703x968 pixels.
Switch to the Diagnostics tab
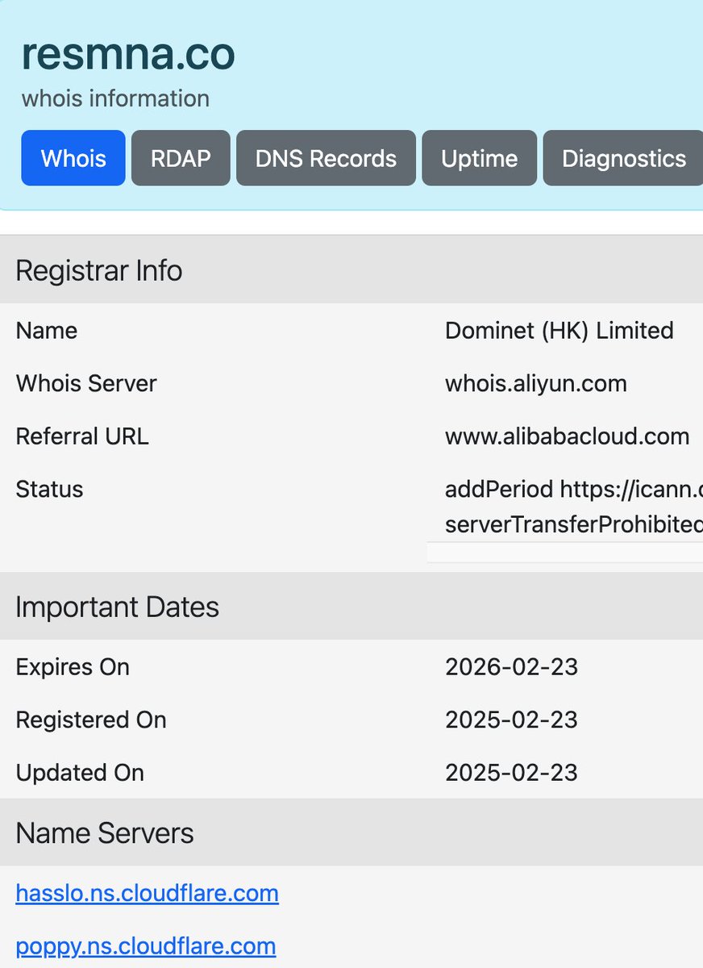tap(623, 158)
